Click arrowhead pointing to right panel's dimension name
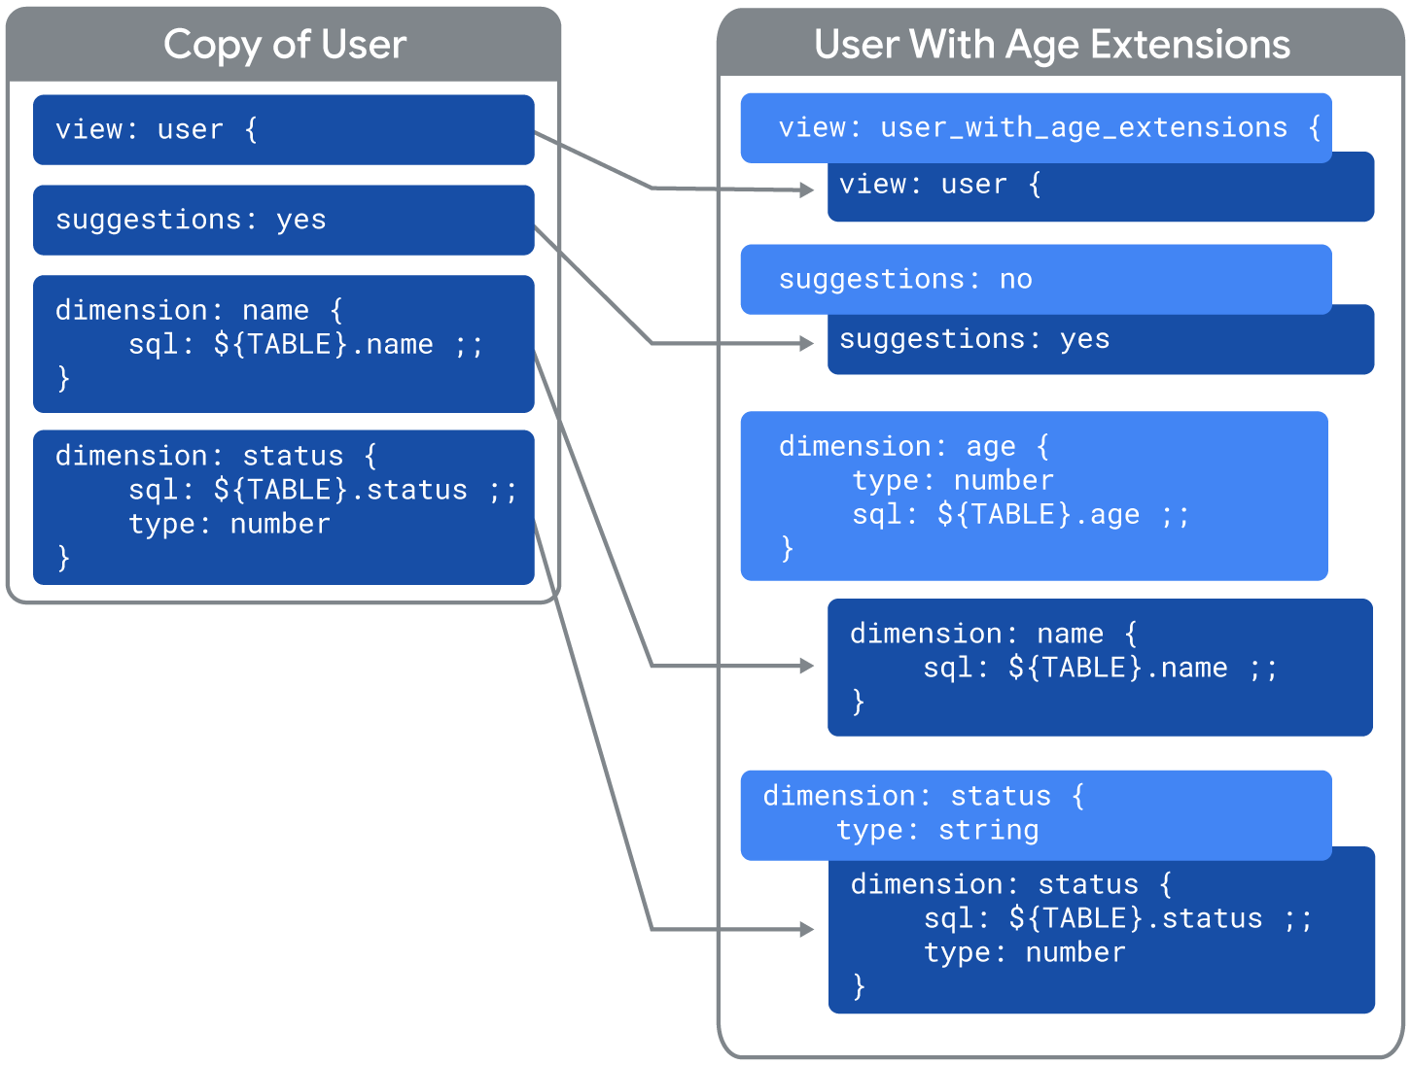 coord(806,666)
